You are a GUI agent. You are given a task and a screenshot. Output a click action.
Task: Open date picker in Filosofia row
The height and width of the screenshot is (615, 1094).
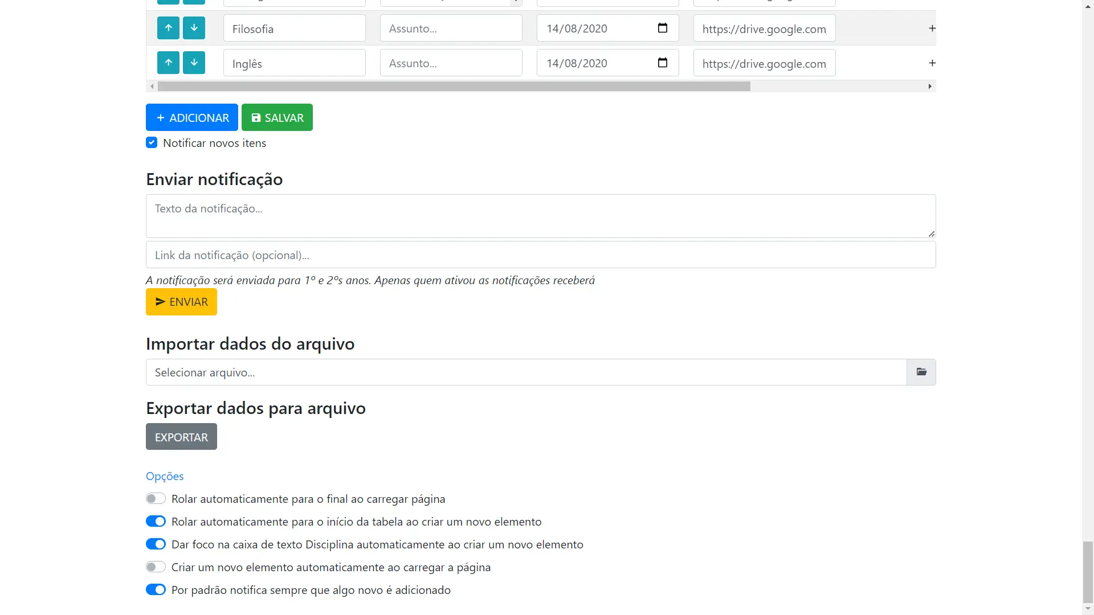(662, 28)
